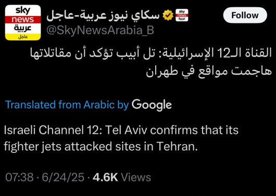Click the second line of Arabic text
The image size is (276, 196).
[x=209, y=71]
